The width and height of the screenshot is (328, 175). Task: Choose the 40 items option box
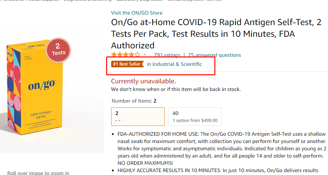pos(194,116)
